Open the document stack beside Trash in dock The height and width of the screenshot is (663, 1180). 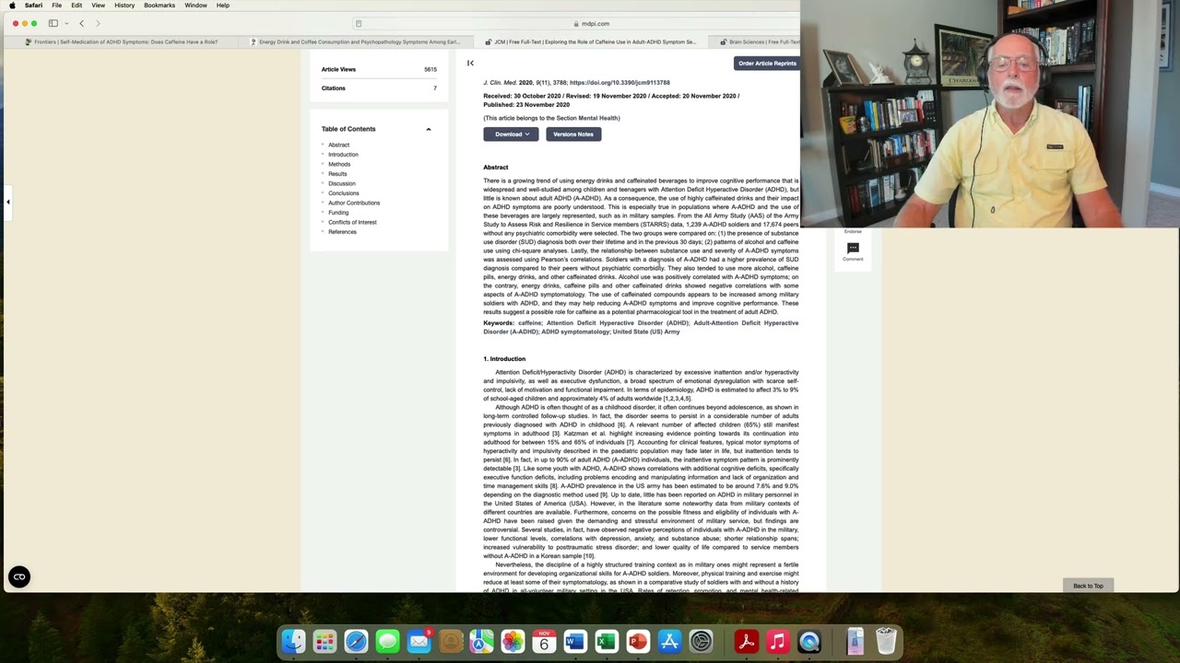click(x=855, y=641)
